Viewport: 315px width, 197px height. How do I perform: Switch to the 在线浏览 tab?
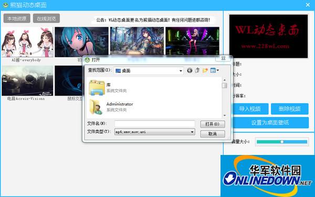click(46, 18)
